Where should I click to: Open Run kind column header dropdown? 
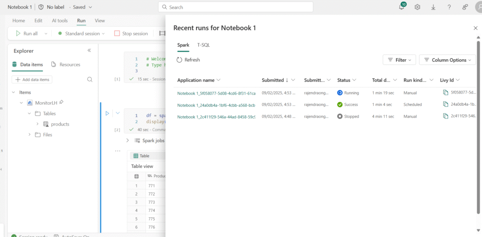click(x=432, y=80)
